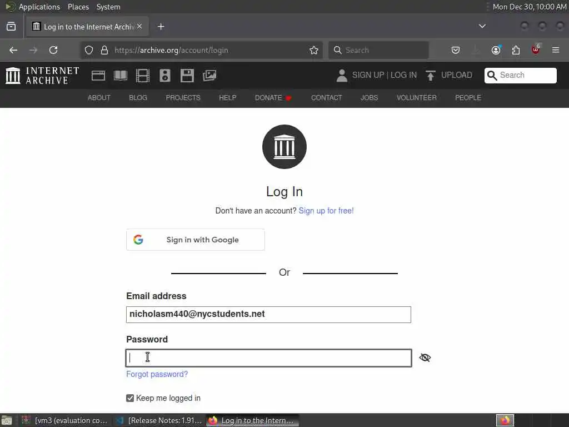Open the HELP nav item
569x427 pixels.
coord(227,98)
